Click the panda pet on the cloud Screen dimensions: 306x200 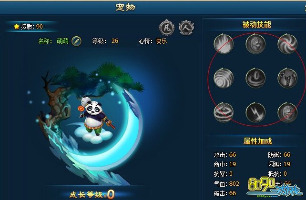(95, 117)
